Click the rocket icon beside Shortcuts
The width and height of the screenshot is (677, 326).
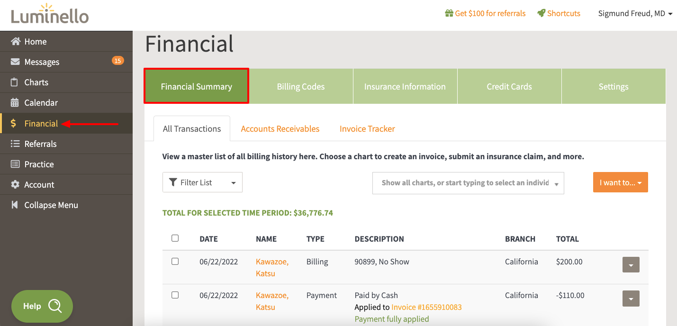tap(541, 13)
